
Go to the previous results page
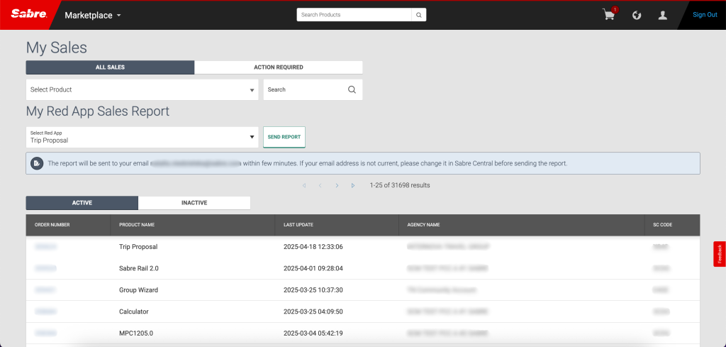tap(320, 185)
